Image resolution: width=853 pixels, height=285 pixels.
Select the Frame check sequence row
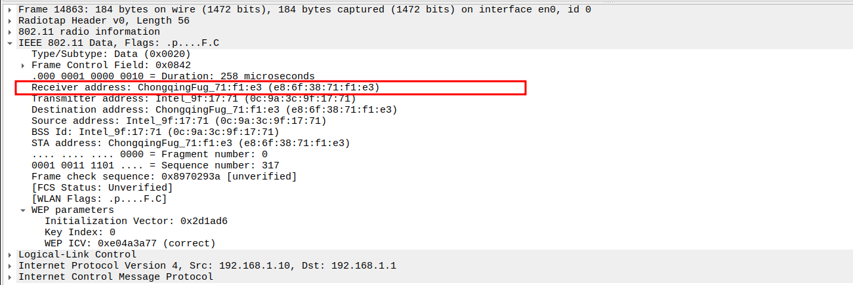[x=163, y=176]
